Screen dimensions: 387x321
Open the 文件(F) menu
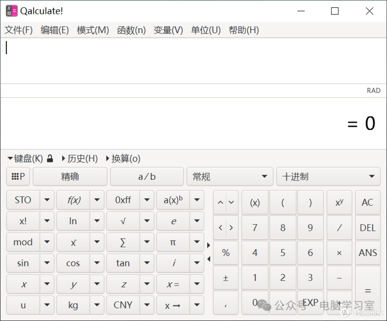pos(19,30)
